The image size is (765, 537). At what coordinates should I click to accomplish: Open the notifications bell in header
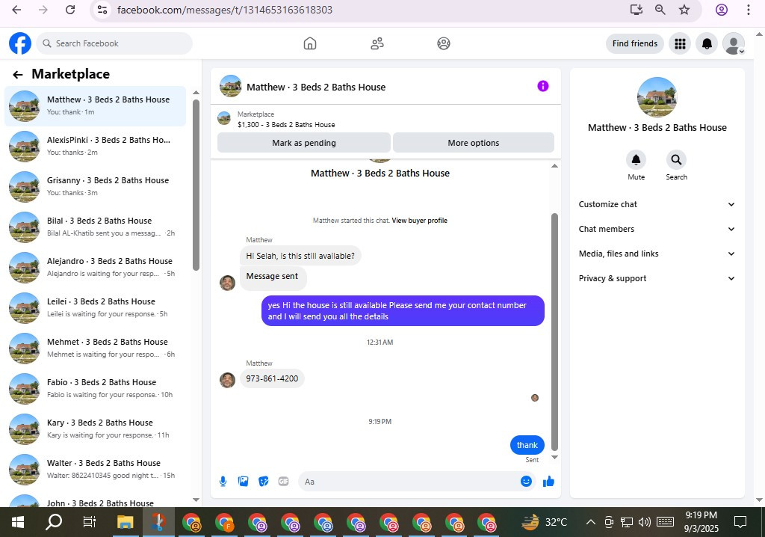pos(707,44)
